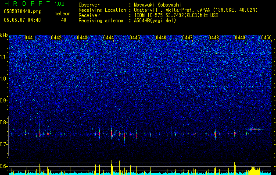Screen dimensions: 276x175
Task: Click the 0.9 kHz frequency label
Action: [4, 101]
